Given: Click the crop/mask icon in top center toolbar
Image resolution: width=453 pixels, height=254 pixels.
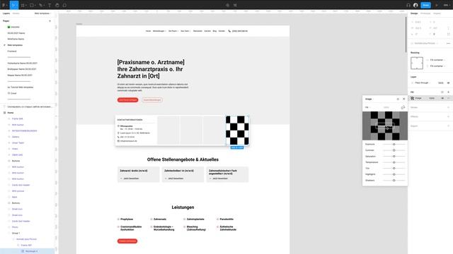Looking at the screenshot, I should [x=235, y=5].
